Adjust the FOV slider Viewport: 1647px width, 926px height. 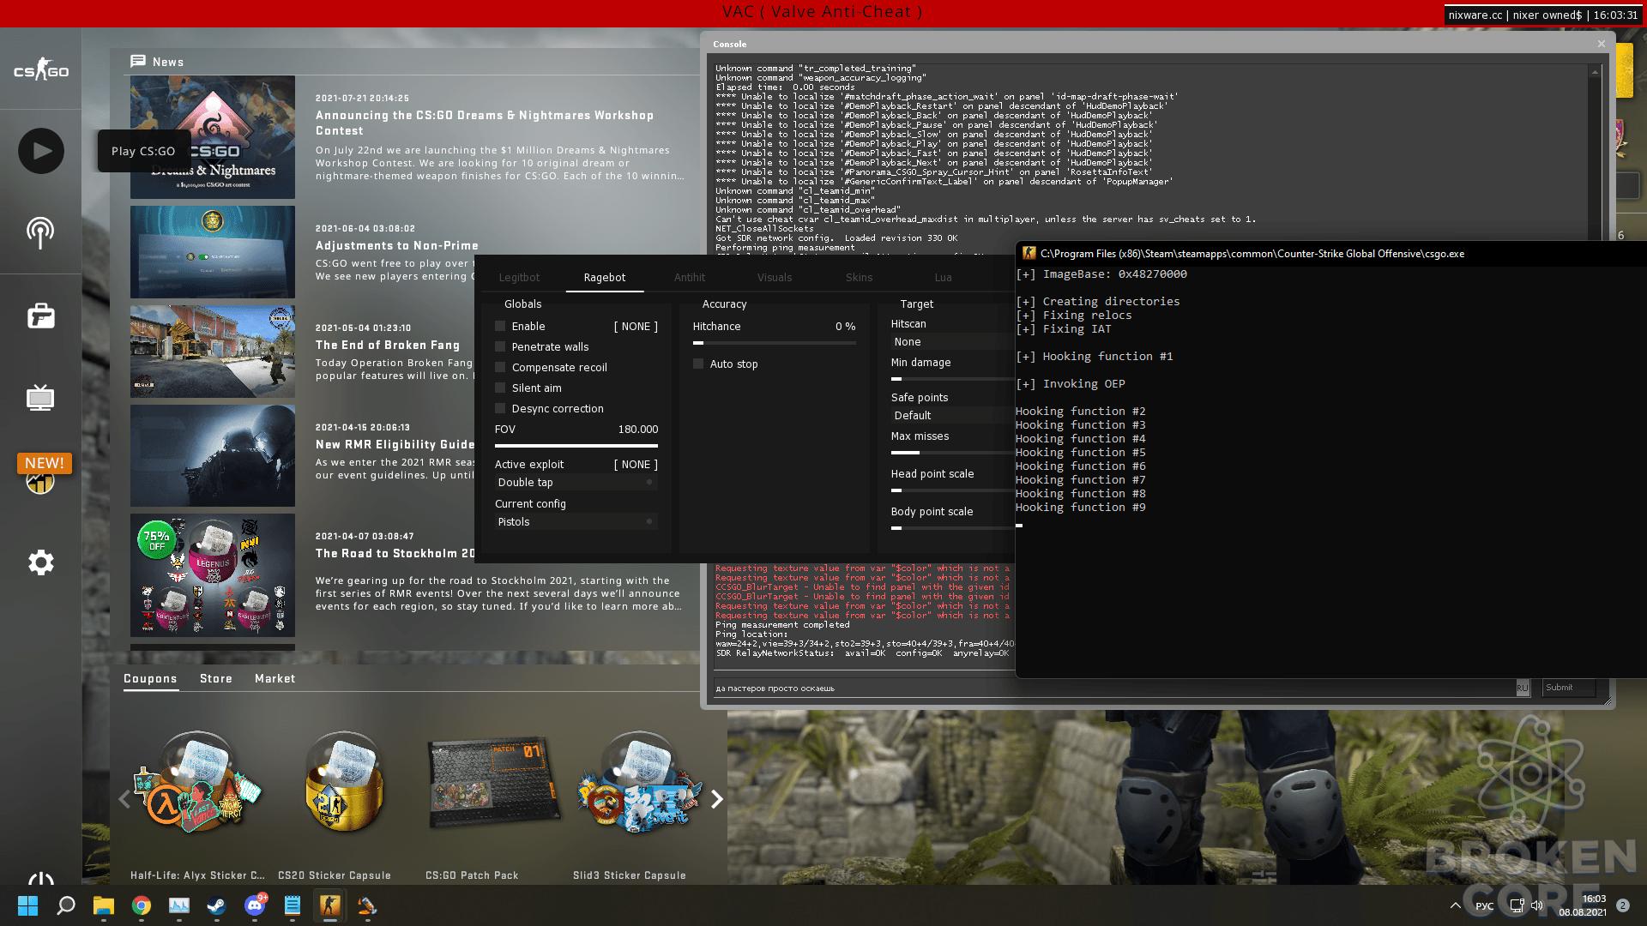[x=576, y=446]
